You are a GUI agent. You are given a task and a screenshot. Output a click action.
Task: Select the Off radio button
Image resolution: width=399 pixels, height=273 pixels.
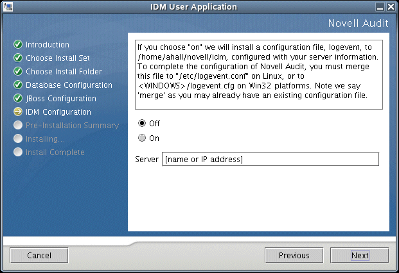click(142, 123)
